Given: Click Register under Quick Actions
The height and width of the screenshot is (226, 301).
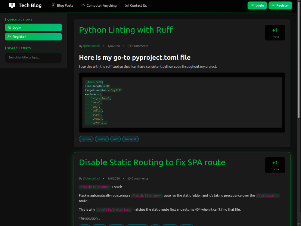Looking at the screenshot, I should [x=33, y=37].
